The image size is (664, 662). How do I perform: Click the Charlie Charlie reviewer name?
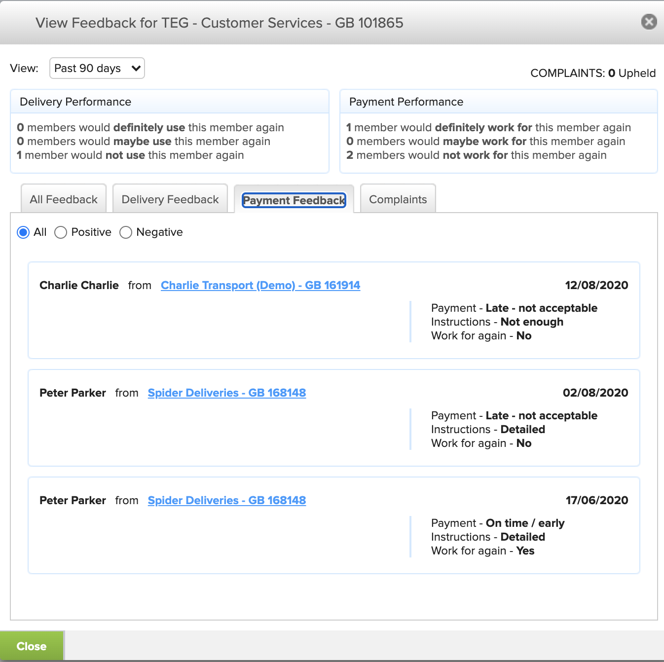(x=79, y=285)
